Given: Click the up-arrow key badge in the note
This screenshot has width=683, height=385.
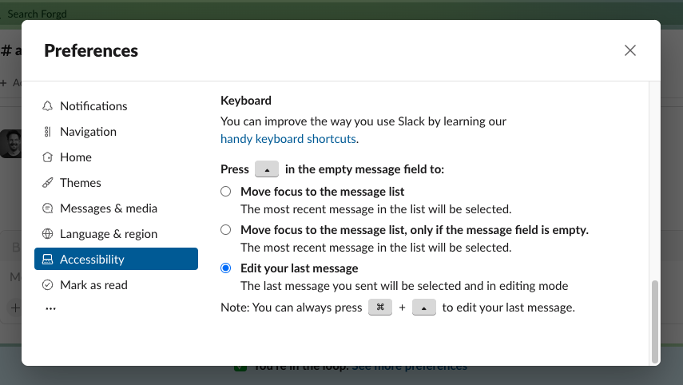Looking at the screenshot, I should click(x=424, y=308).
